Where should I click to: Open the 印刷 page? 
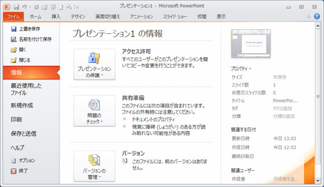(16, 119)
